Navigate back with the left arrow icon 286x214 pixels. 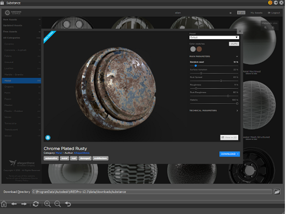[14, 204]
